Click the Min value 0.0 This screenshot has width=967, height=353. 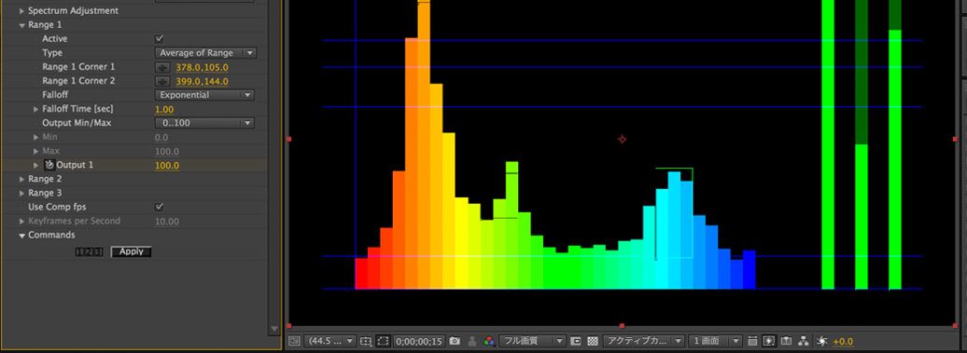(161, 137)
